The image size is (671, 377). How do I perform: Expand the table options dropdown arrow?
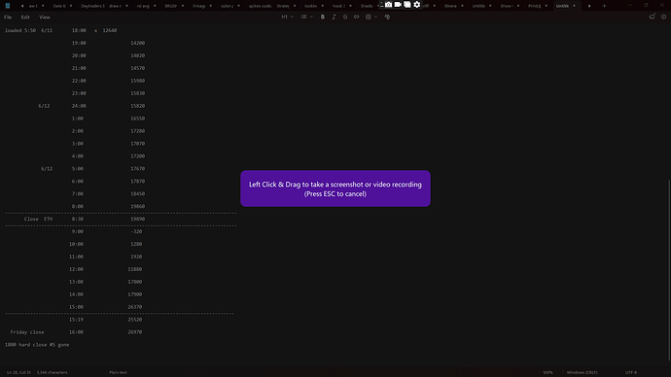click(x=375, y=17)
